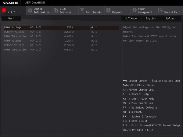Click the BIOS Features chip icon
Viewport: 183px width, 137px height.
point(56,10)
